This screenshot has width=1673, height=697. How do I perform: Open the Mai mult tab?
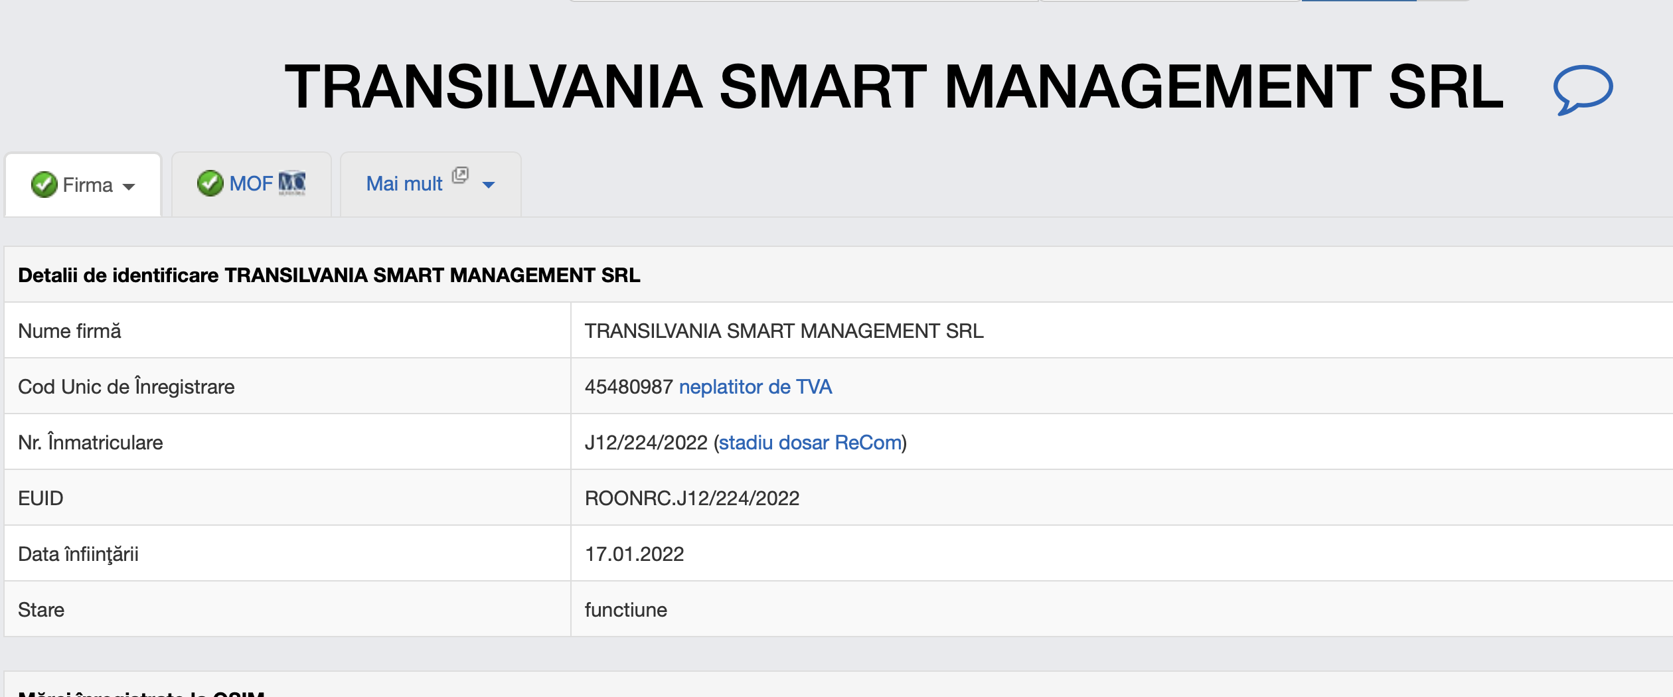(404, 184)
